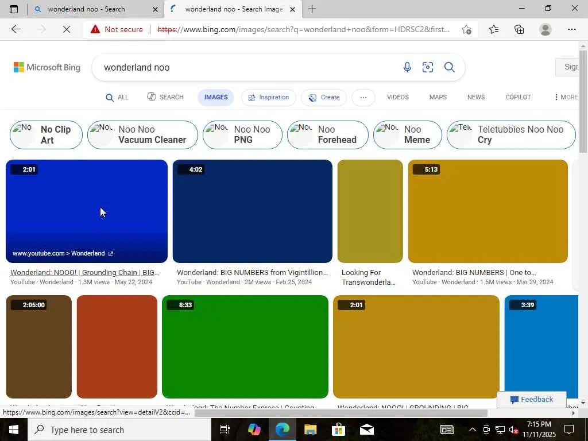This screenshot has height=441, width=588.
Task: Expand the MORE menu
Action: coord(566,97)
